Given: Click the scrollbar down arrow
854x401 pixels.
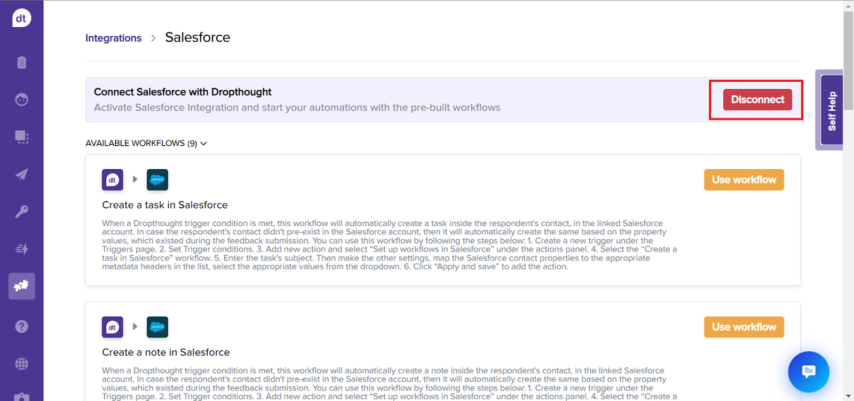Looking at the screenshot, I should (x=848, y=396).
